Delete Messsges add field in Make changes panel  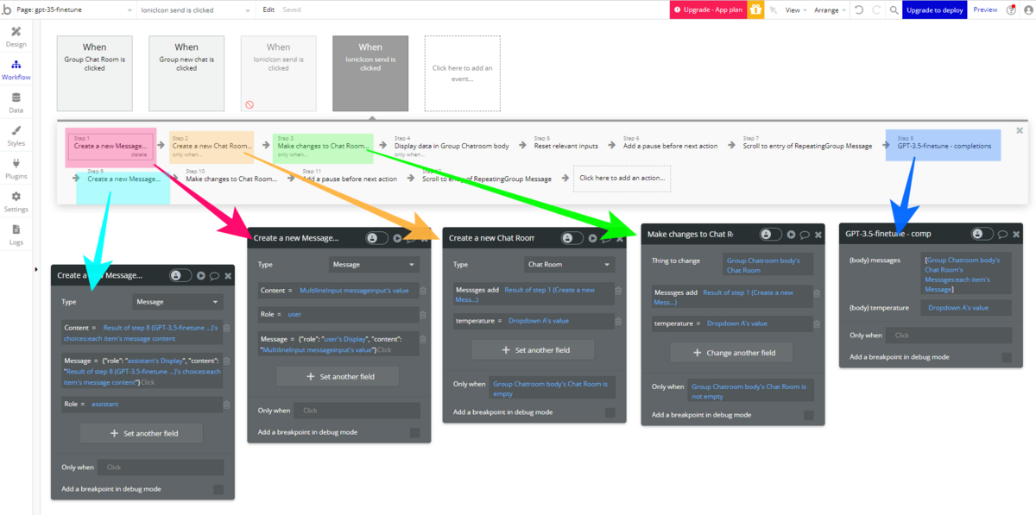817,293
